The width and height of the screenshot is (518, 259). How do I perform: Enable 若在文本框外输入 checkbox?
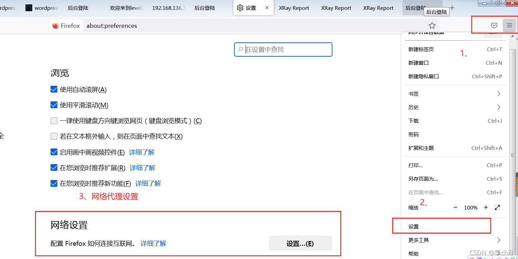coord(54,136)
